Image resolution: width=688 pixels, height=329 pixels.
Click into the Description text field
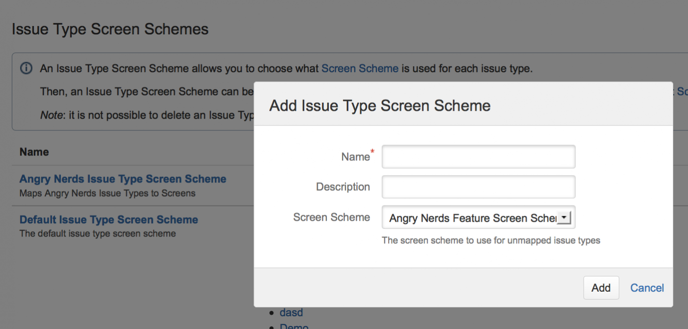[478, 187]
